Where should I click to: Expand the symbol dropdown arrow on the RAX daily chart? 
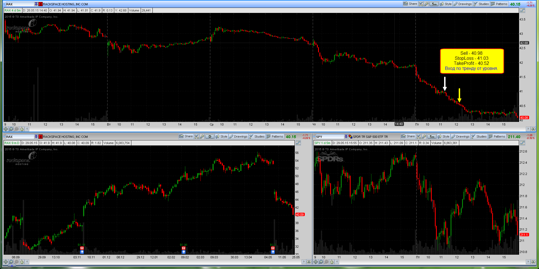36,137
